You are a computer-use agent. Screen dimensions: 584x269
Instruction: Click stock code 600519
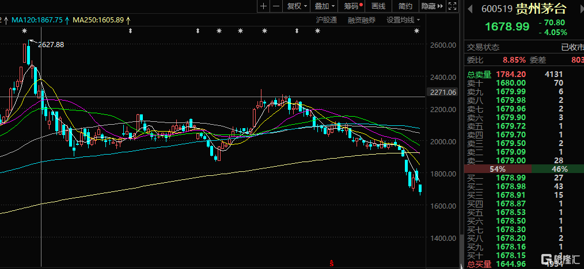click(x=497, y=9)
